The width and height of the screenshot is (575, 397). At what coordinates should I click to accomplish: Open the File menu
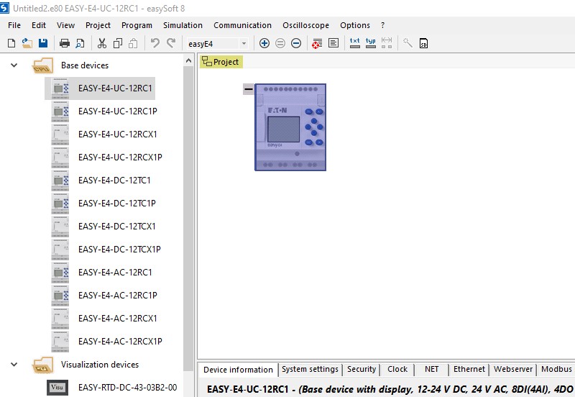pyautogui.click(x=14, y=25)
